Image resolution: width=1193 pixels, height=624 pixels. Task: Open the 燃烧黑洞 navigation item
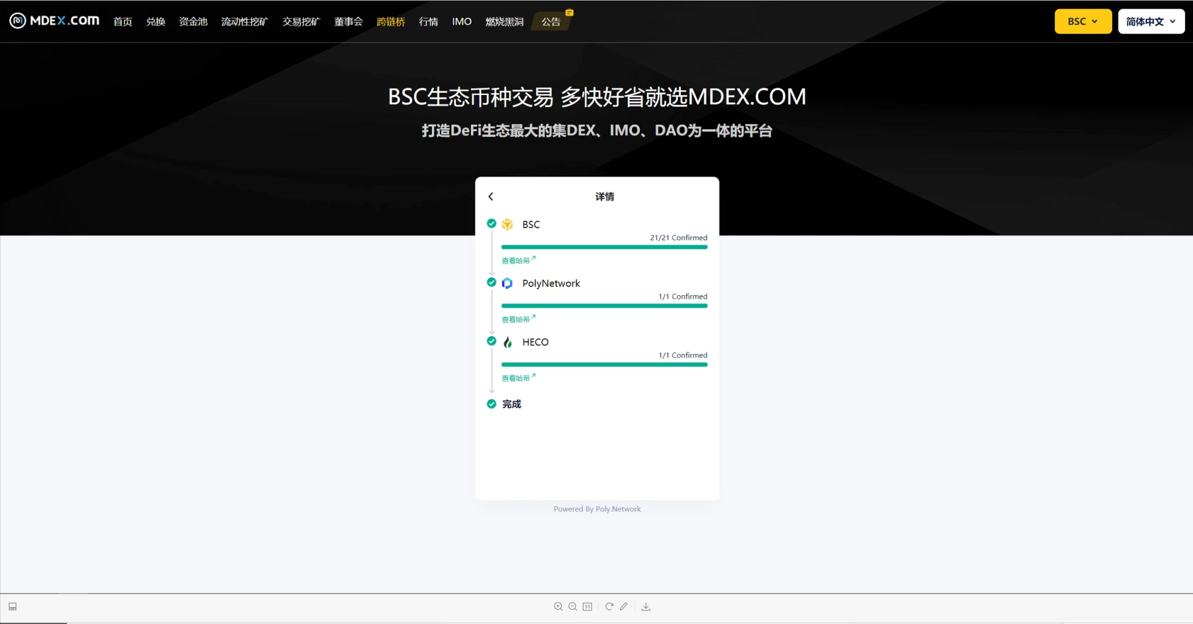click(x=504, y=21)
